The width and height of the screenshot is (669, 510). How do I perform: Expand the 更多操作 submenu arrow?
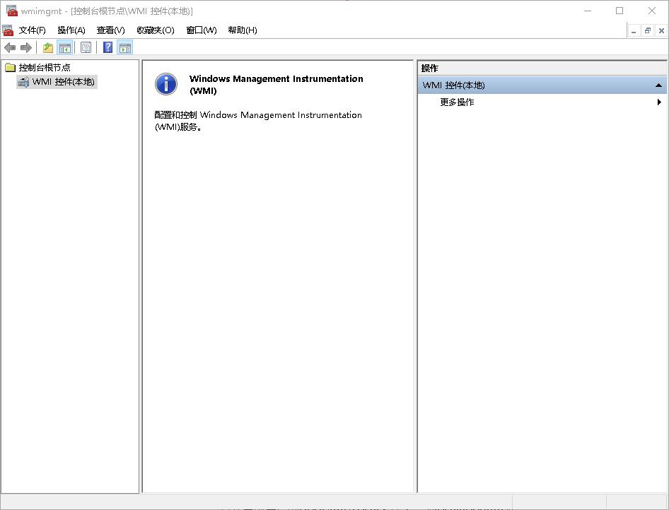[x=659, y=102]
